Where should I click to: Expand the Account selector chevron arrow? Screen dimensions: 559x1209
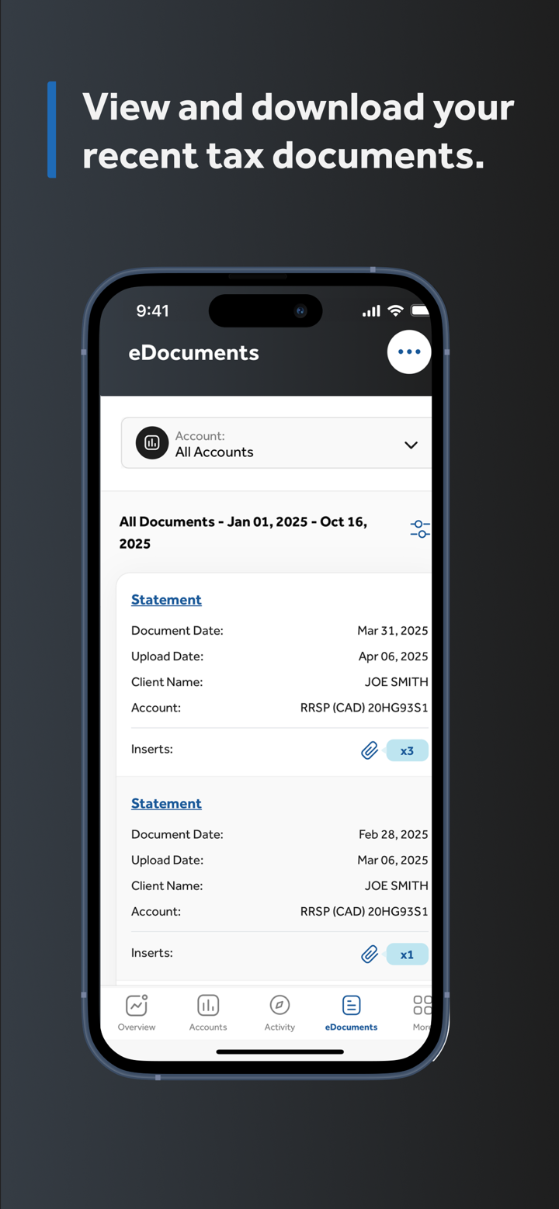(x=411, y=445)
